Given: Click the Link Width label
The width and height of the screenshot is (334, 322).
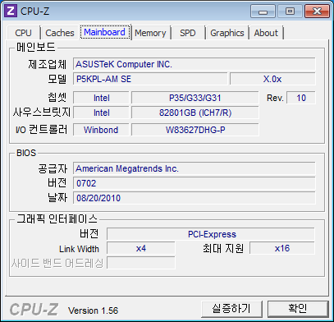Looking at the screenshot, I should tap(79, 249).
